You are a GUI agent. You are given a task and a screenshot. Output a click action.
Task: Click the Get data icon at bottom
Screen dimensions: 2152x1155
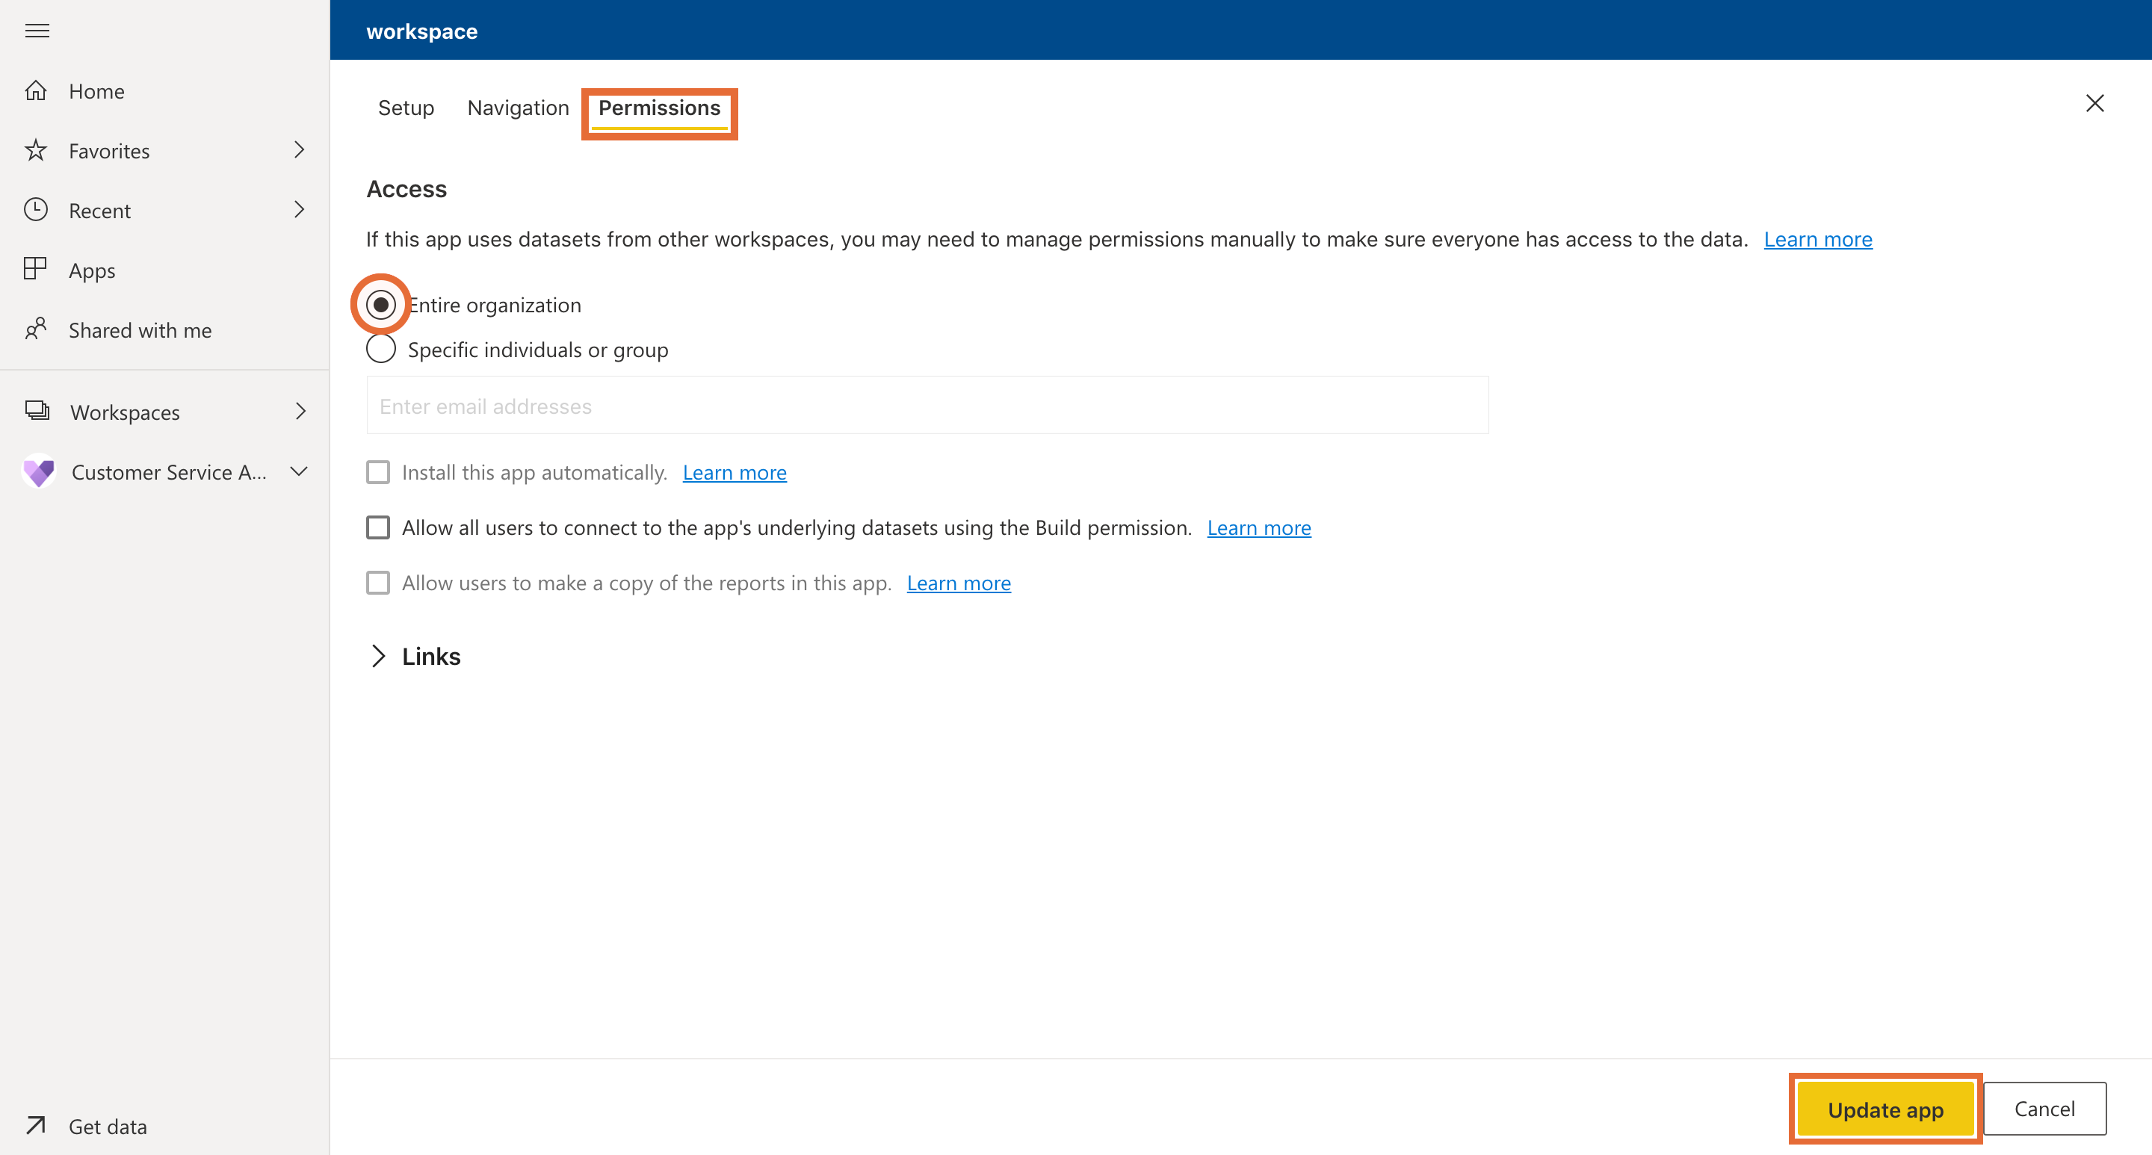[38, 1124]
